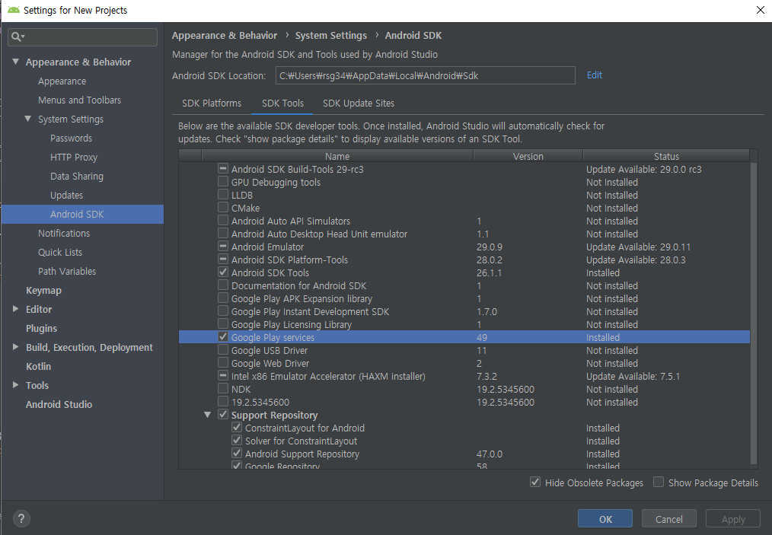Screen dimensions: 772x535
Task: Check the CMake checkbox
Action: tap(223, 207)
